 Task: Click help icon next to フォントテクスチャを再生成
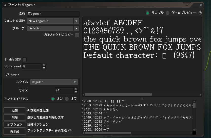pos(70,131)
